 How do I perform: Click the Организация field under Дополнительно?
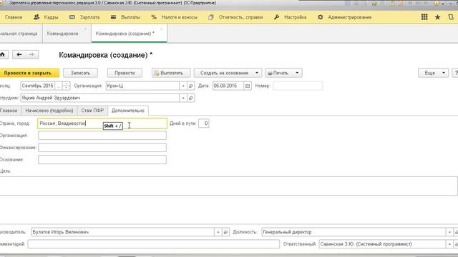point(102,136)
